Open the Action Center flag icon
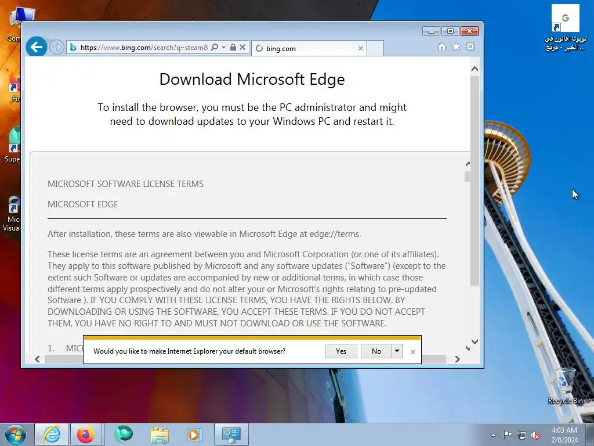This screenshot has height=446, width=594. (x=507, y=435)
